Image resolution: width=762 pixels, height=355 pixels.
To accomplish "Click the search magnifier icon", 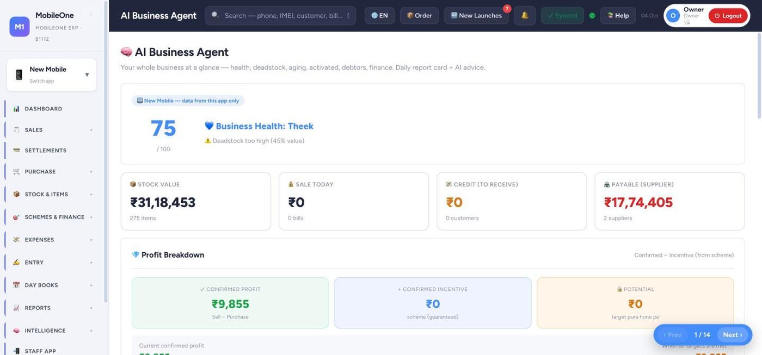I will pos(215,15).
